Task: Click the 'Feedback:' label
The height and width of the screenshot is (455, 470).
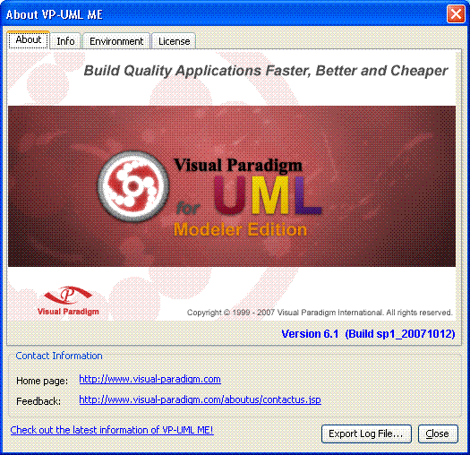Action: pos(38,401)
